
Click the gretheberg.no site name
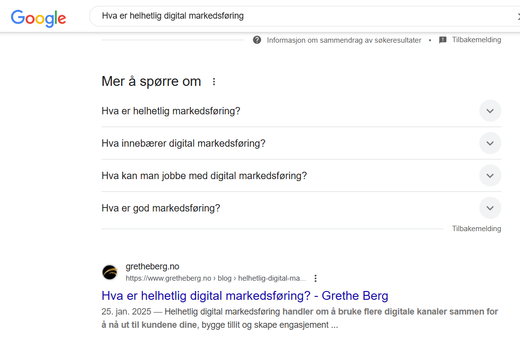pos(153,266)
